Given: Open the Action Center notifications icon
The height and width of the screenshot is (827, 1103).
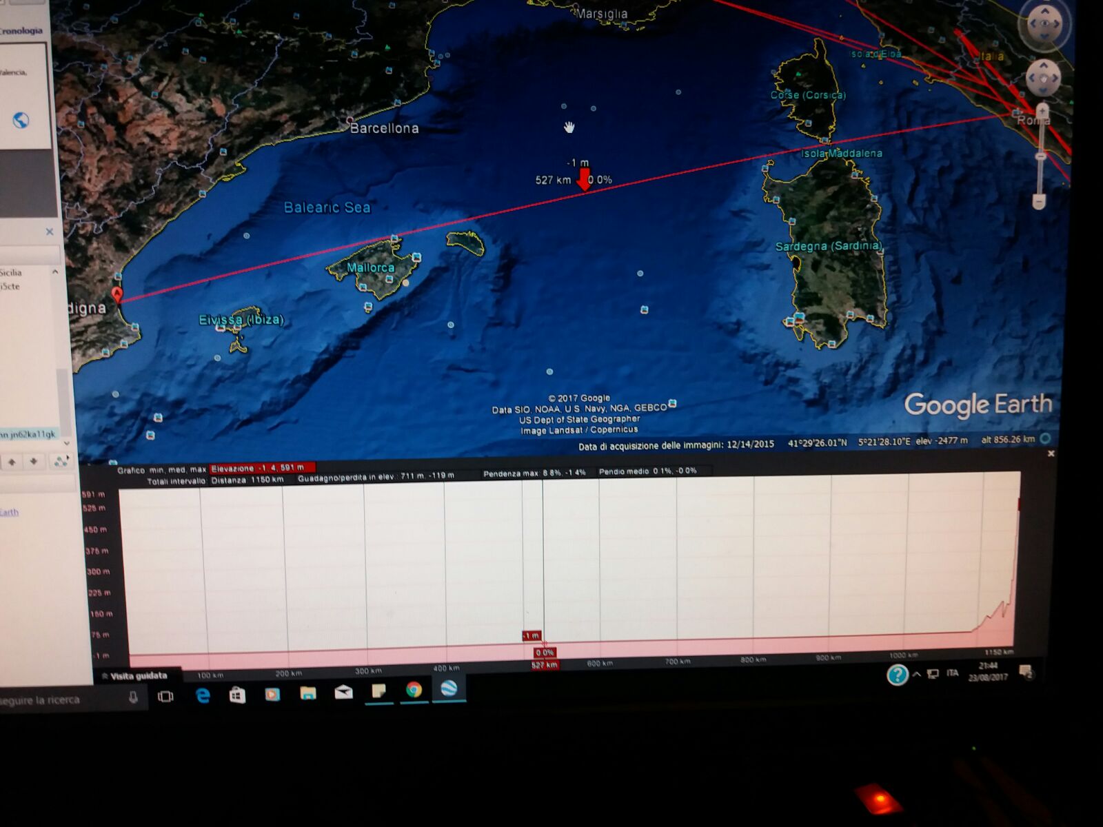Looking at the screenshot, I should [1026, 671].
